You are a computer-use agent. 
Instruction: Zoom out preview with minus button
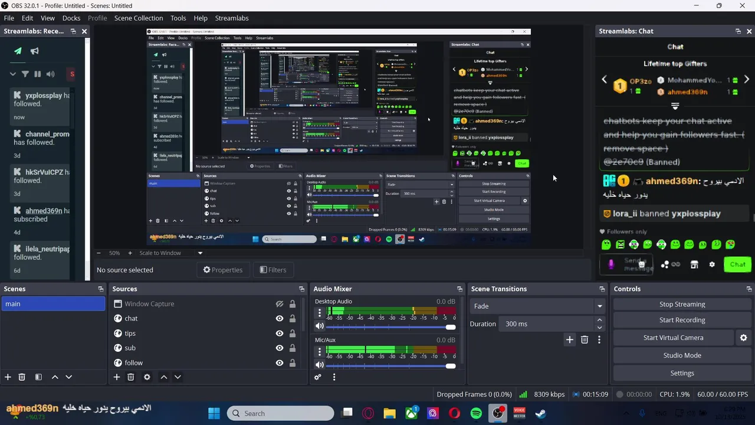click(x=99, y=253)
